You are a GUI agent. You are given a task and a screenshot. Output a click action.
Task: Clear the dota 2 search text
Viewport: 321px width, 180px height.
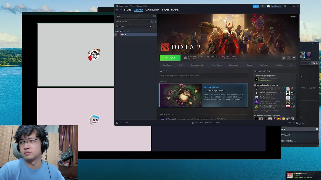point(151,26)
